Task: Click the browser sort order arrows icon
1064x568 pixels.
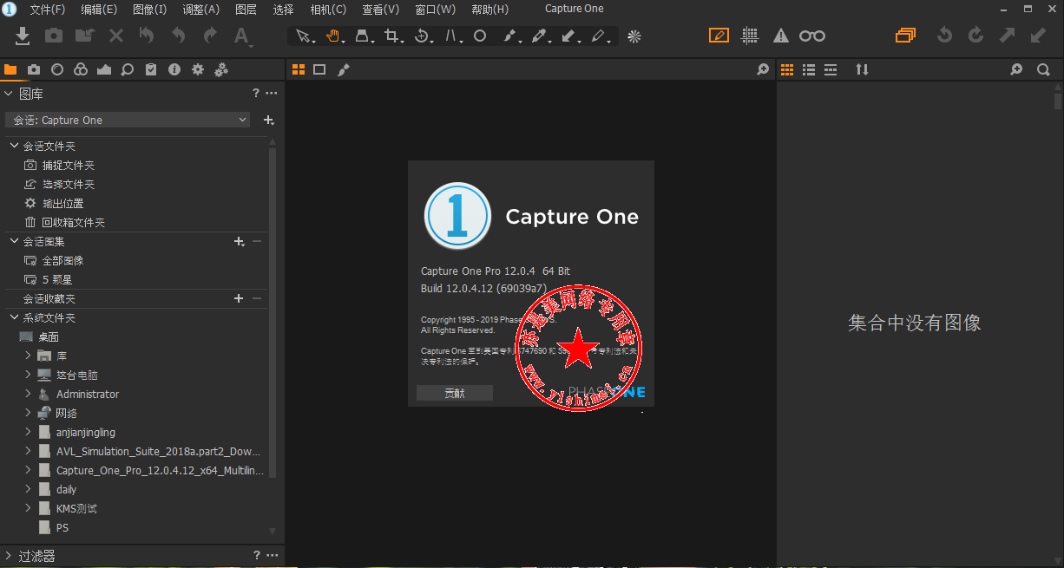Action: [862, 69]
